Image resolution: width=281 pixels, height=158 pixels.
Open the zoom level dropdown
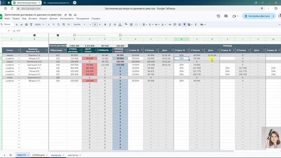tap(39, 25)
